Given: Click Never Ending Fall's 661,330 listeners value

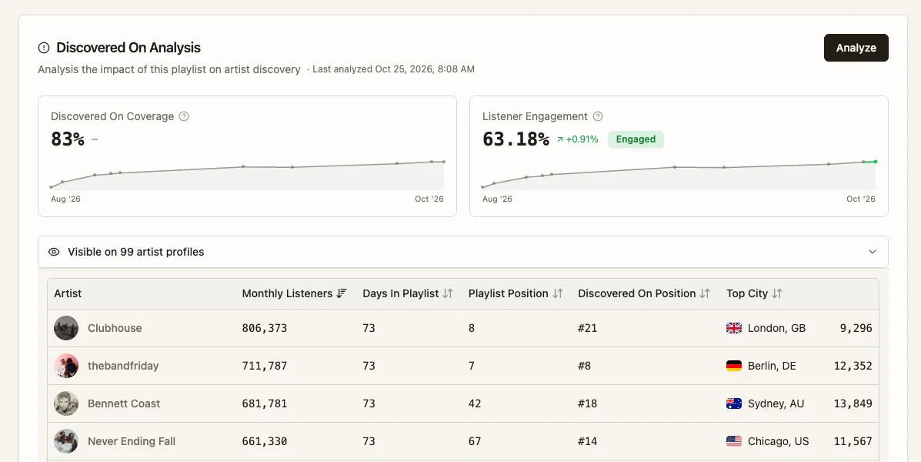Looking at the screenshot, I should (x=265, y=441).
